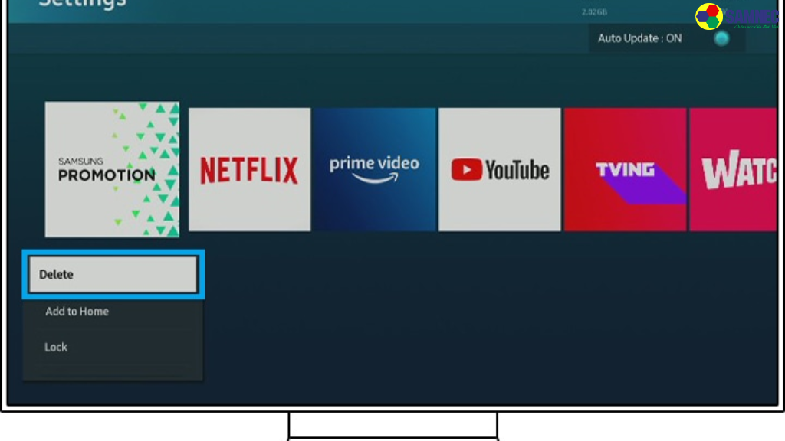Select the YouTube app tile

pos(500,169)
